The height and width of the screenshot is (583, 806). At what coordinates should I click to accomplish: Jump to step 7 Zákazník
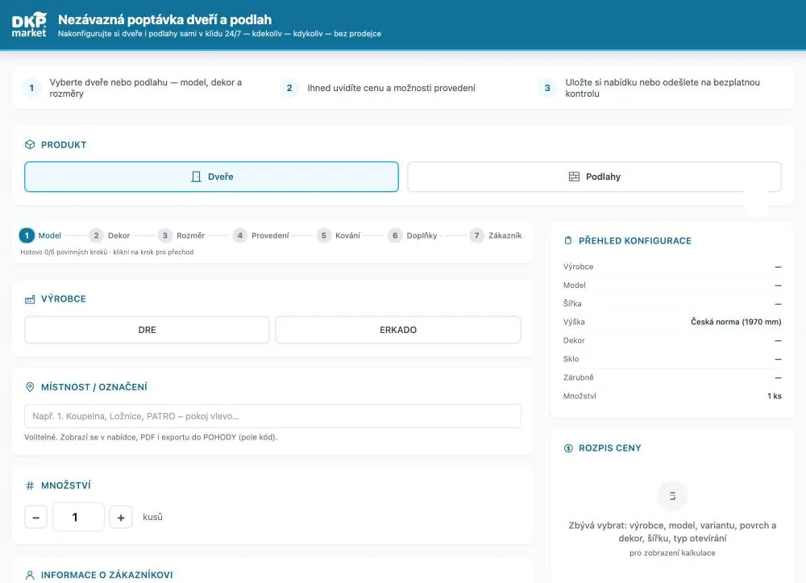tap(496, 235)
